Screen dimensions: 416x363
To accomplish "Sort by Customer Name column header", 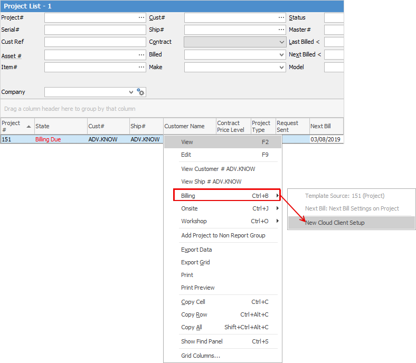I will coord(190,126).
